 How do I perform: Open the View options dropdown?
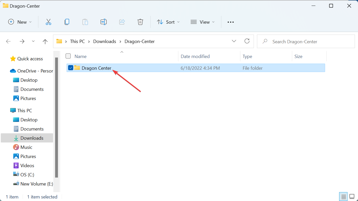(x=203, y=22)
